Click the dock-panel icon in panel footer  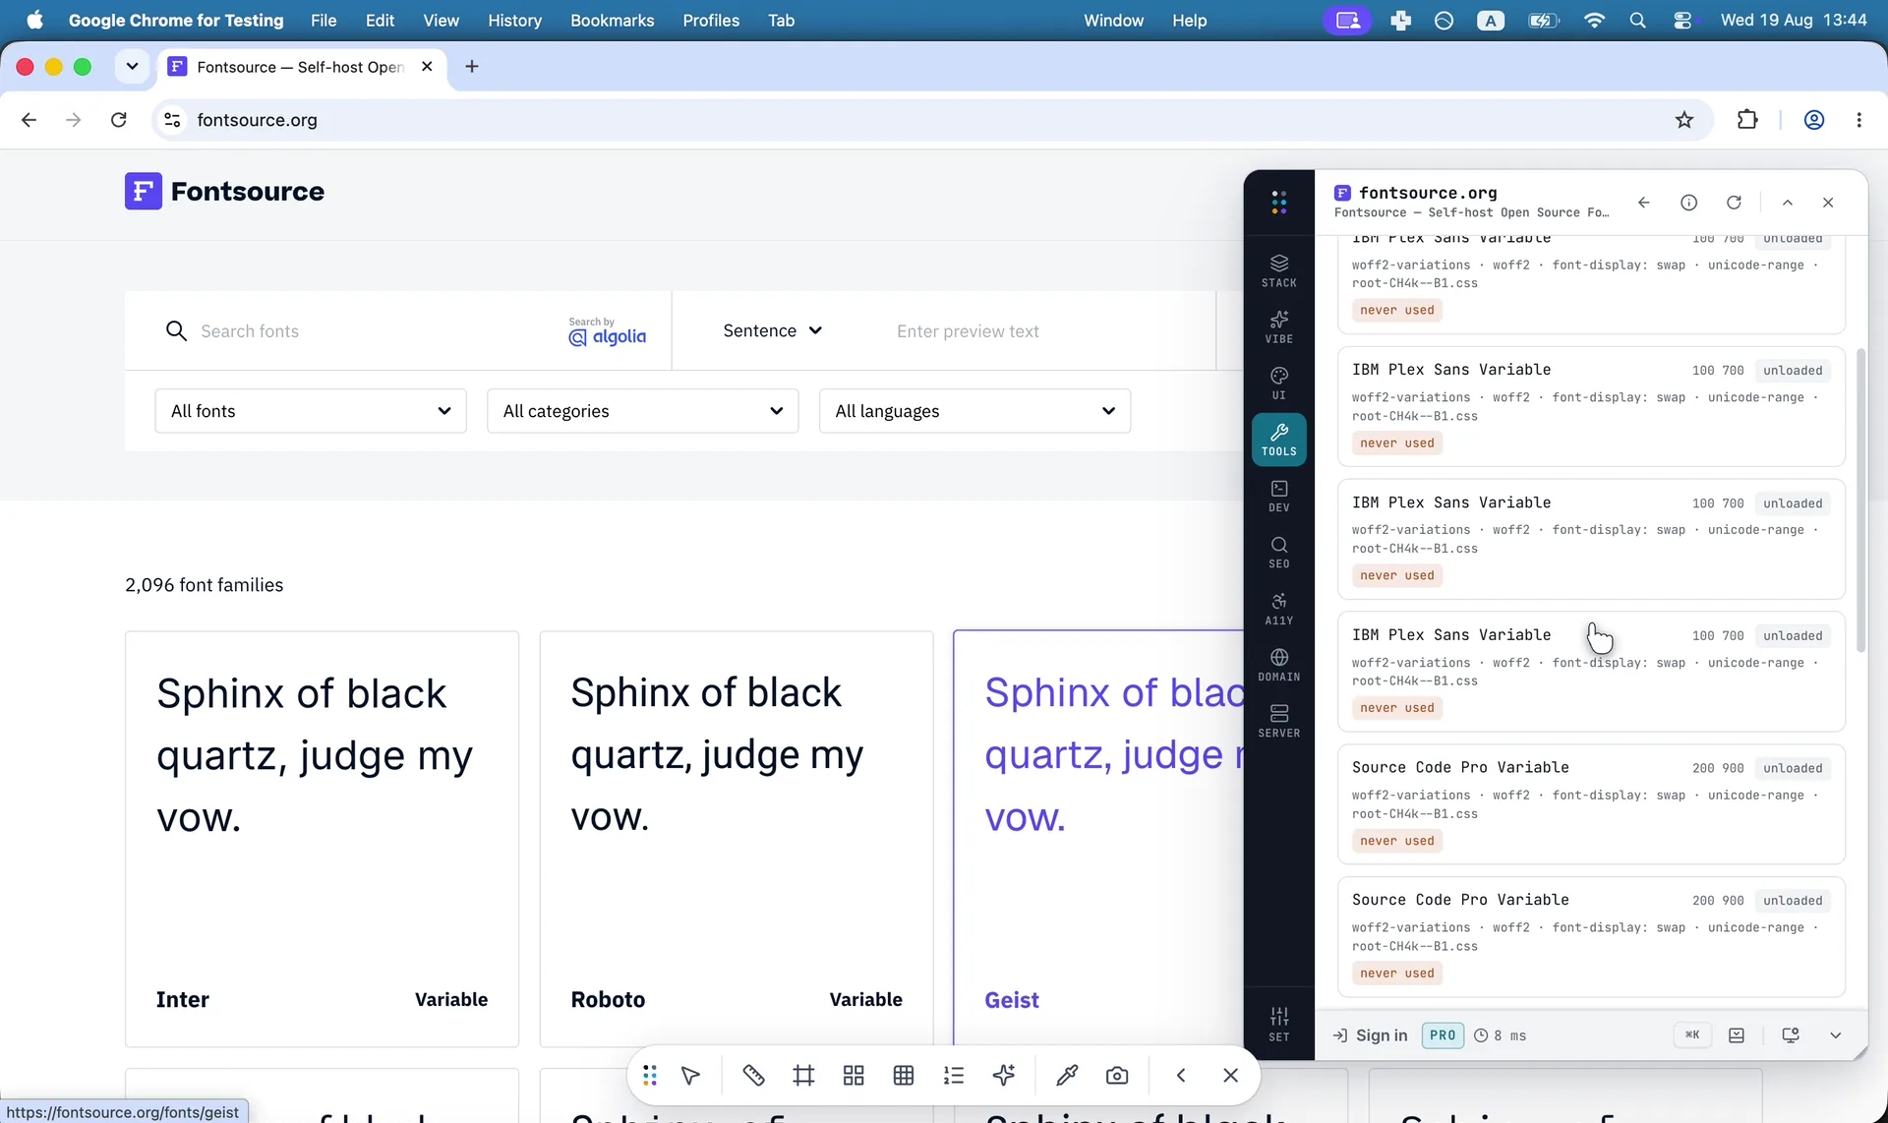1737,1035
